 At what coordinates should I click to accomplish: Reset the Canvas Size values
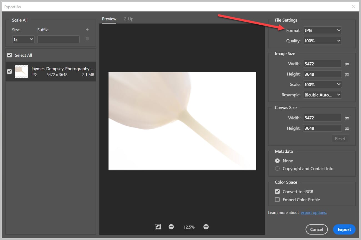340,138
